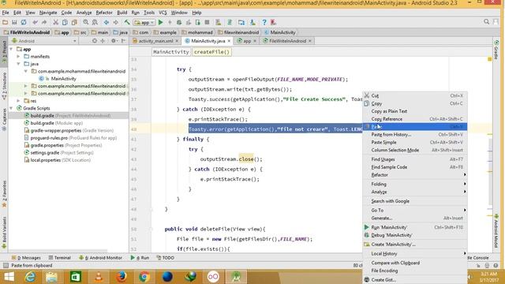
Task: Click the Cut scissors toolbar icon
Action: pos(56,23)
